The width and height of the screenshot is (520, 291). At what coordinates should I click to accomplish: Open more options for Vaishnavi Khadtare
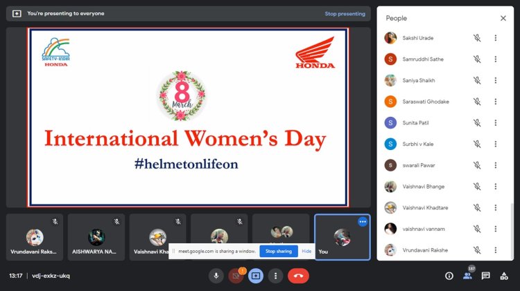pos(496,207)
